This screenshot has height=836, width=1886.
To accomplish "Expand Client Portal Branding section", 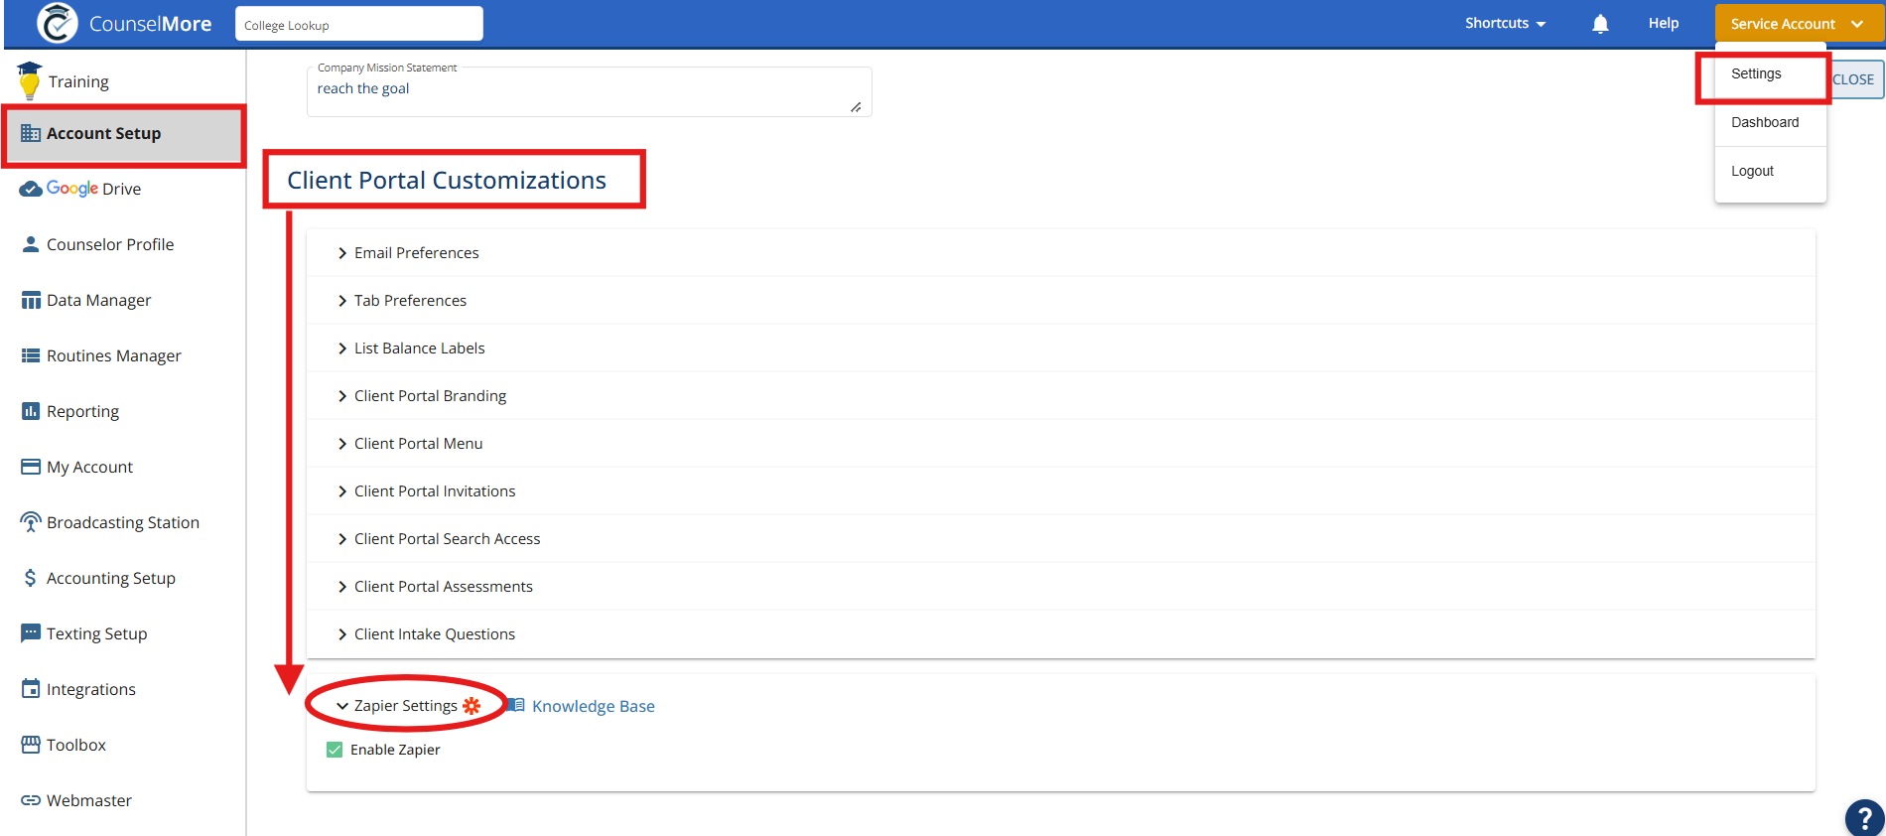I will coord(1061,396).
